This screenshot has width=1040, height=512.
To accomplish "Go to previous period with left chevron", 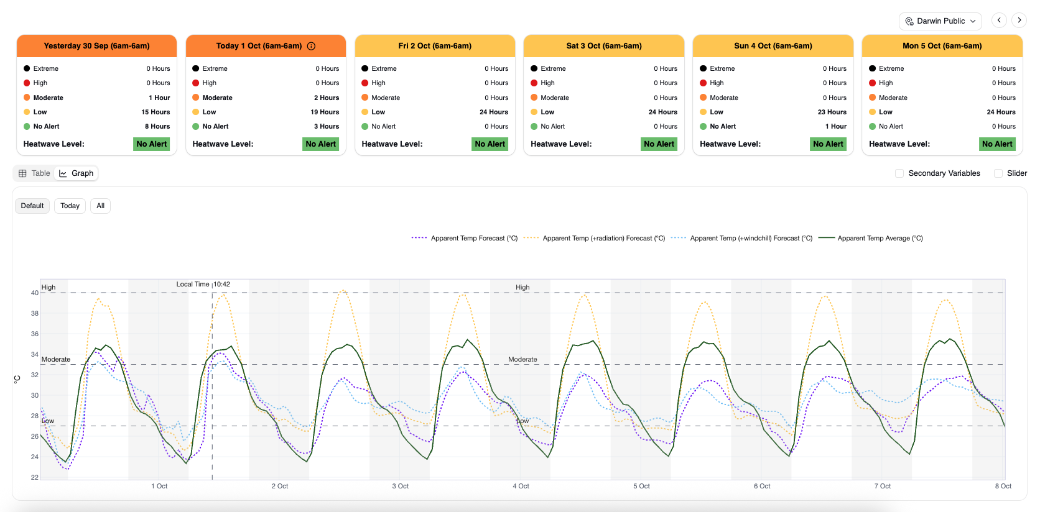I will 999,20.
